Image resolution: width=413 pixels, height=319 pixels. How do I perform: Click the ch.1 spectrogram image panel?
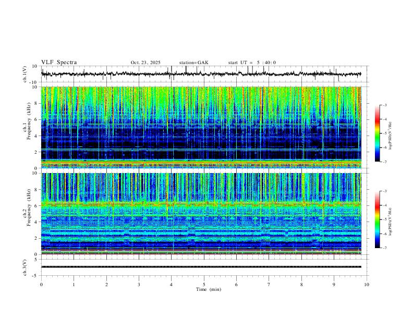[201, 127]
